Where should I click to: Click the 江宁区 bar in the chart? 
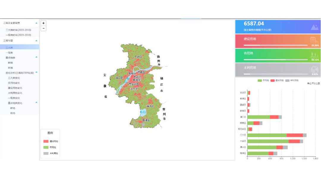[x=276, y=135]
